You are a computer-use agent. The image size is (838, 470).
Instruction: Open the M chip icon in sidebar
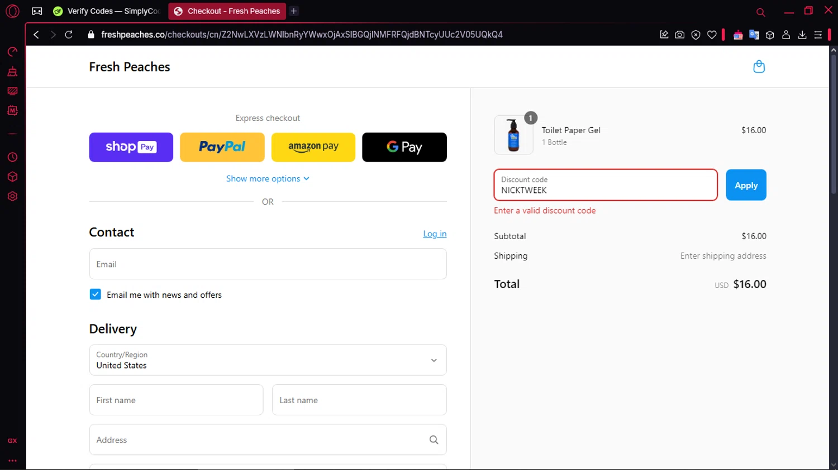[x=12, y=110]
